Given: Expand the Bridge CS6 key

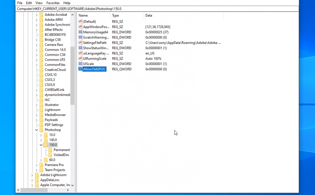Looking at the screenshot, I should point(37,40).
